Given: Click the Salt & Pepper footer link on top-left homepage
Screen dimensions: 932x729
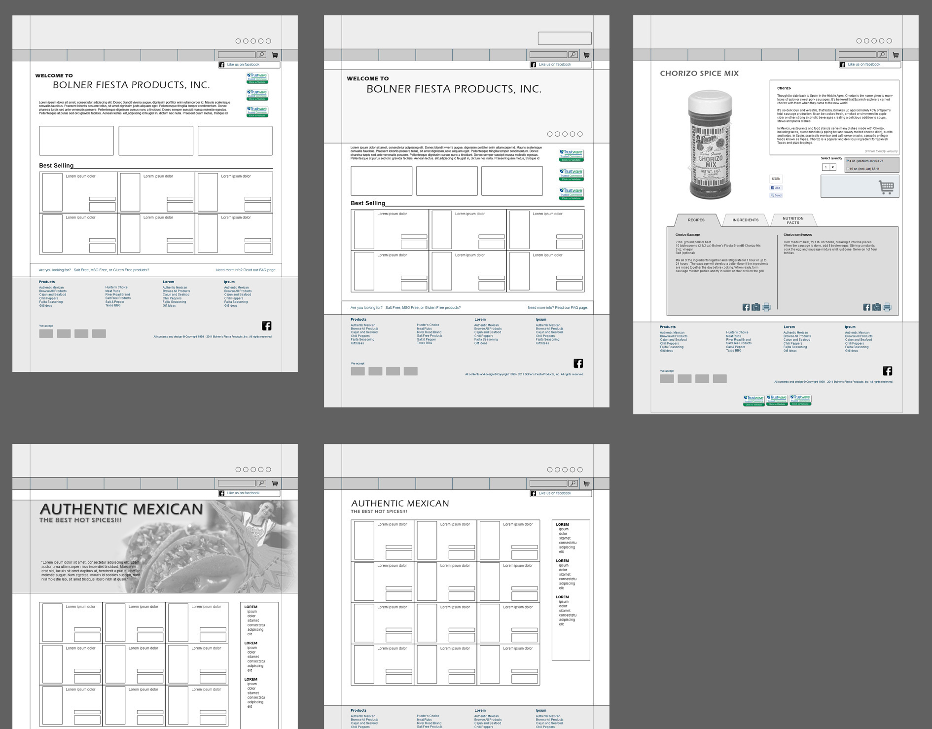Looking at the screenshot, I should (x=114, y=302).
